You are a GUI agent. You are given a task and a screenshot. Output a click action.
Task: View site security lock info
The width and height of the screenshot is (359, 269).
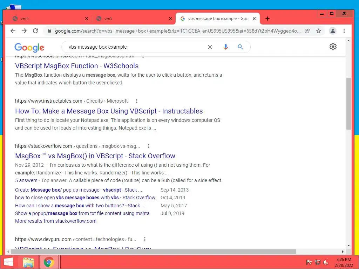(x=49, y=31)
